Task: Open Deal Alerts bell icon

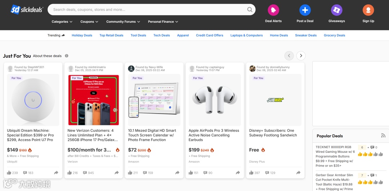Action: coord(273,10)
